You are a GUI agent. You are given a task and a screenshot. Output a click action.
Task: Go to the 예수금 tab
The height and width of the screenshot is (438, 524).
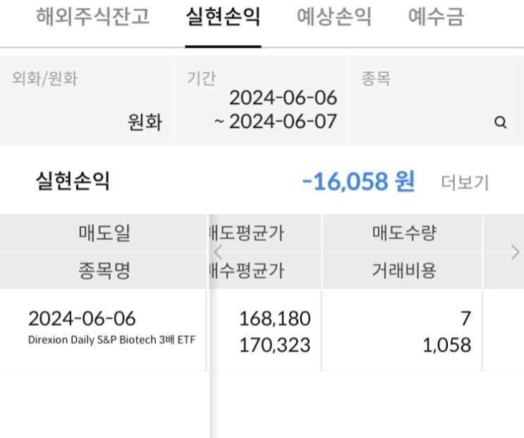436,18
